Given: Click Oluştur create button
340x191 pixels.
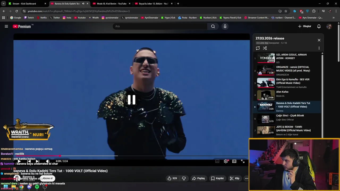Looking at the screenshot, I should pyautogui.click(x=304, y=26).
